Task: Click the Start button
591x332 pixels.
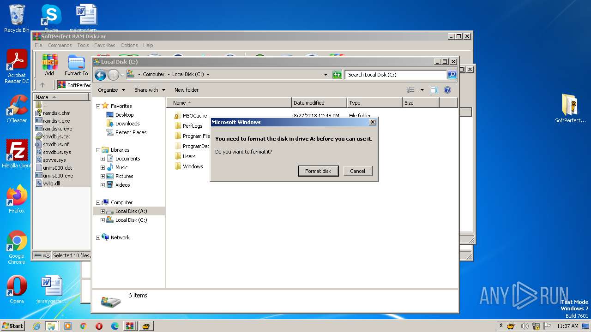Action: pos(13,326)
